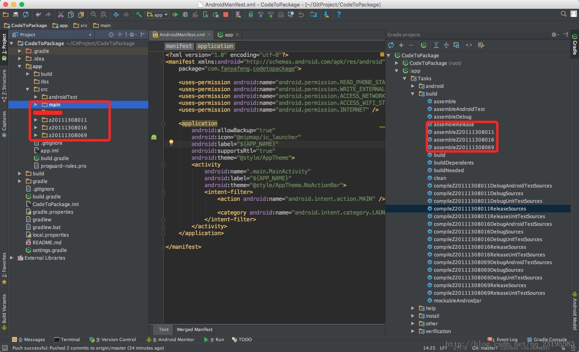Click the Cut scissors icon
The image size is (579, 352).
(x=61, y=15)
